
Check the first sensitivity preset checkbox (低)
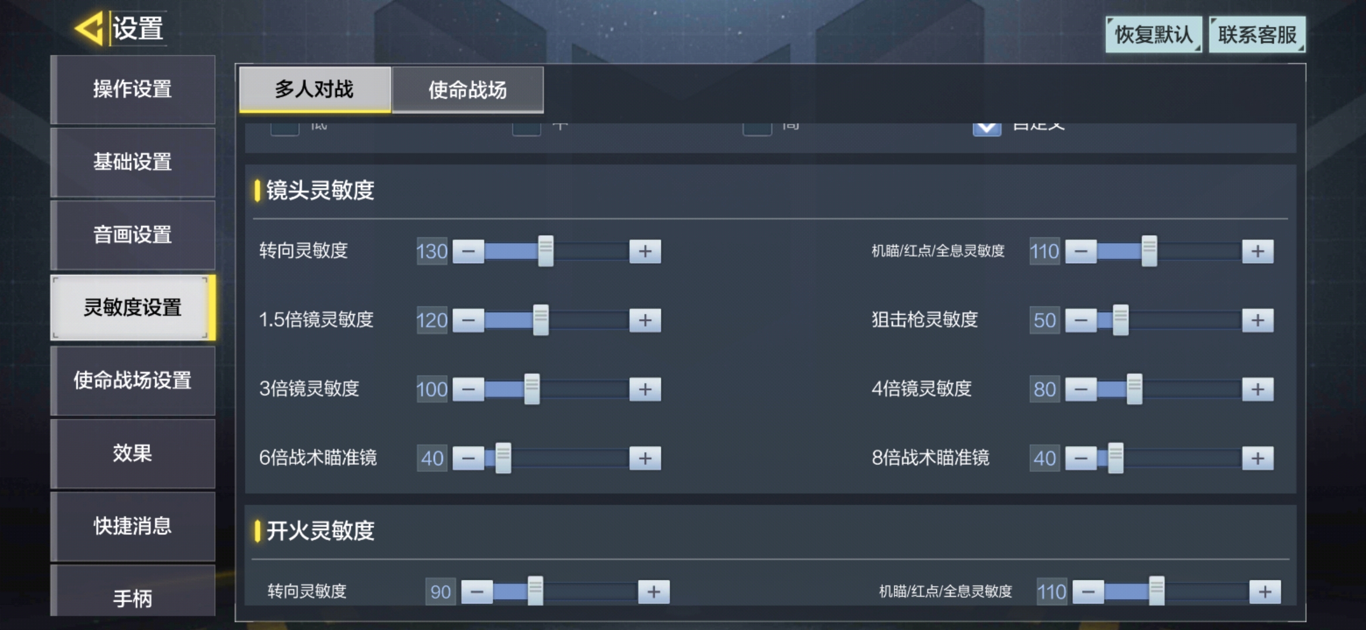coord(285,128)
